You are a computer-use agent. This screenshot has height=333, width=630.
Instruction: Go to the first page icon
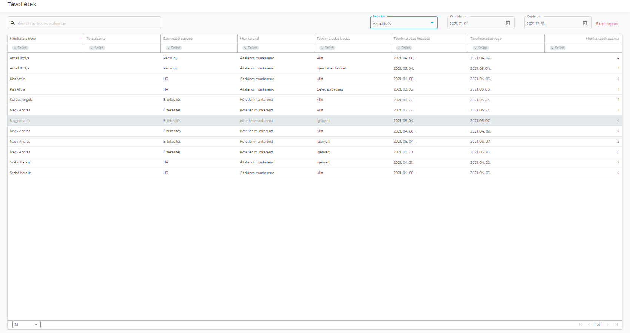(x=580, y=324)
